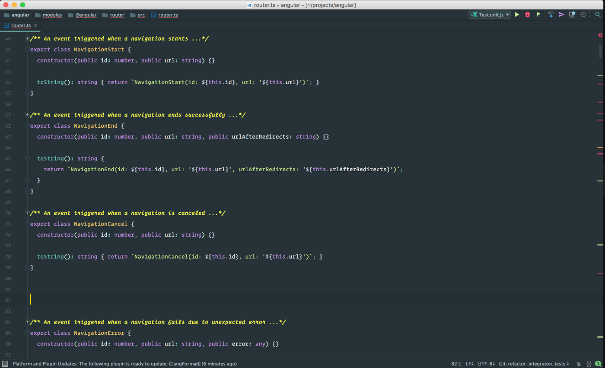Push commits using the purple arrow icon
The height and width of the screenshot is (368, 605).
pyautogui.click(x=562, y=14)
